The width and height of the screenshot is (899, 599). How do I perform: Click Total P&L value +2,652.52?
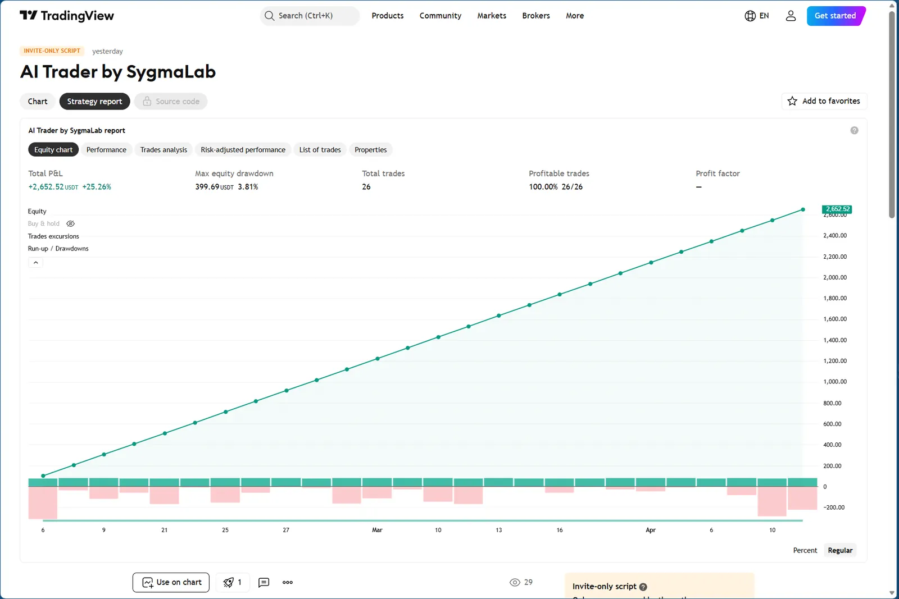click(x=46, y=187)
